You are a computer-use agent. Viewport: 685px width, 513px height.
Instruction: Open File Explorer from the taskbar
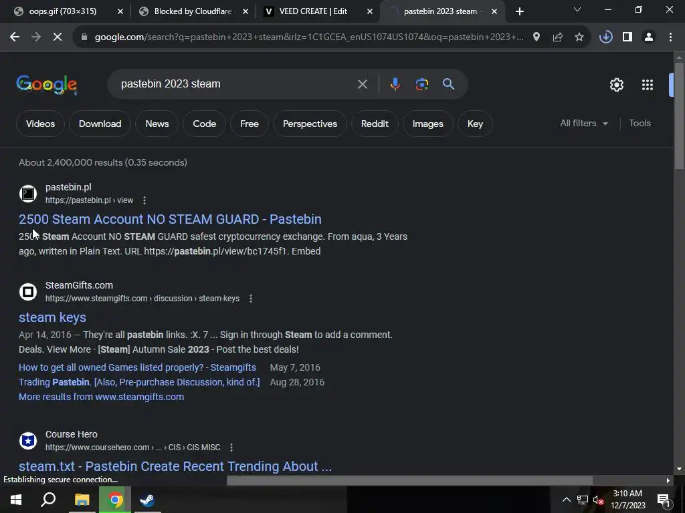[82, 500]
